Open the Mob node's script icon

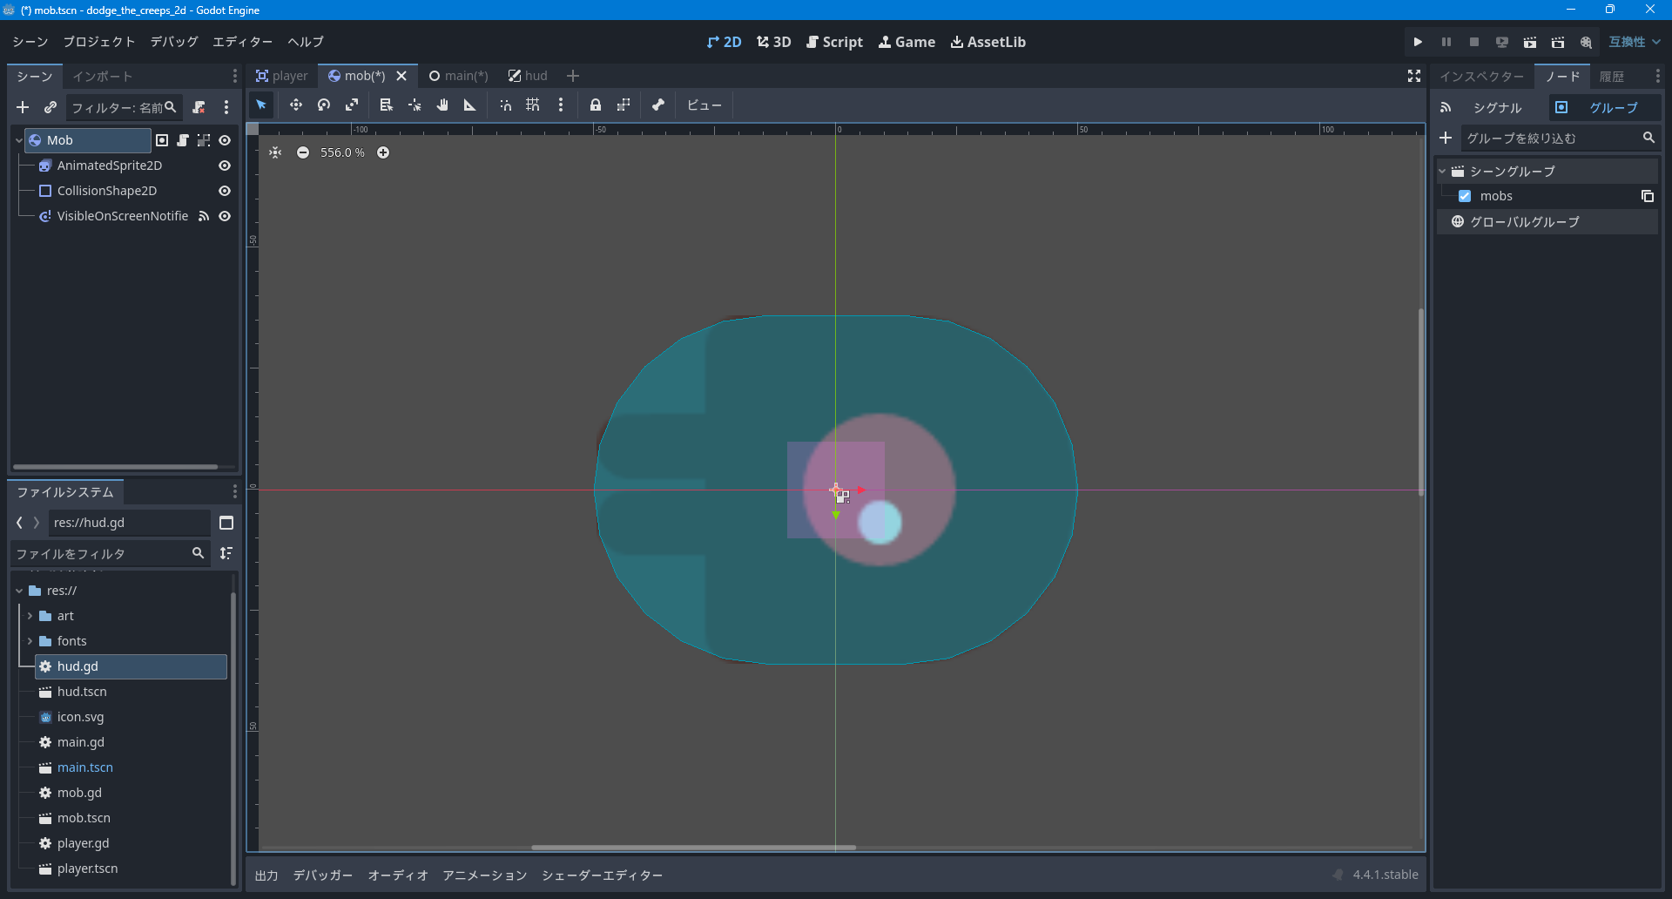183,140
